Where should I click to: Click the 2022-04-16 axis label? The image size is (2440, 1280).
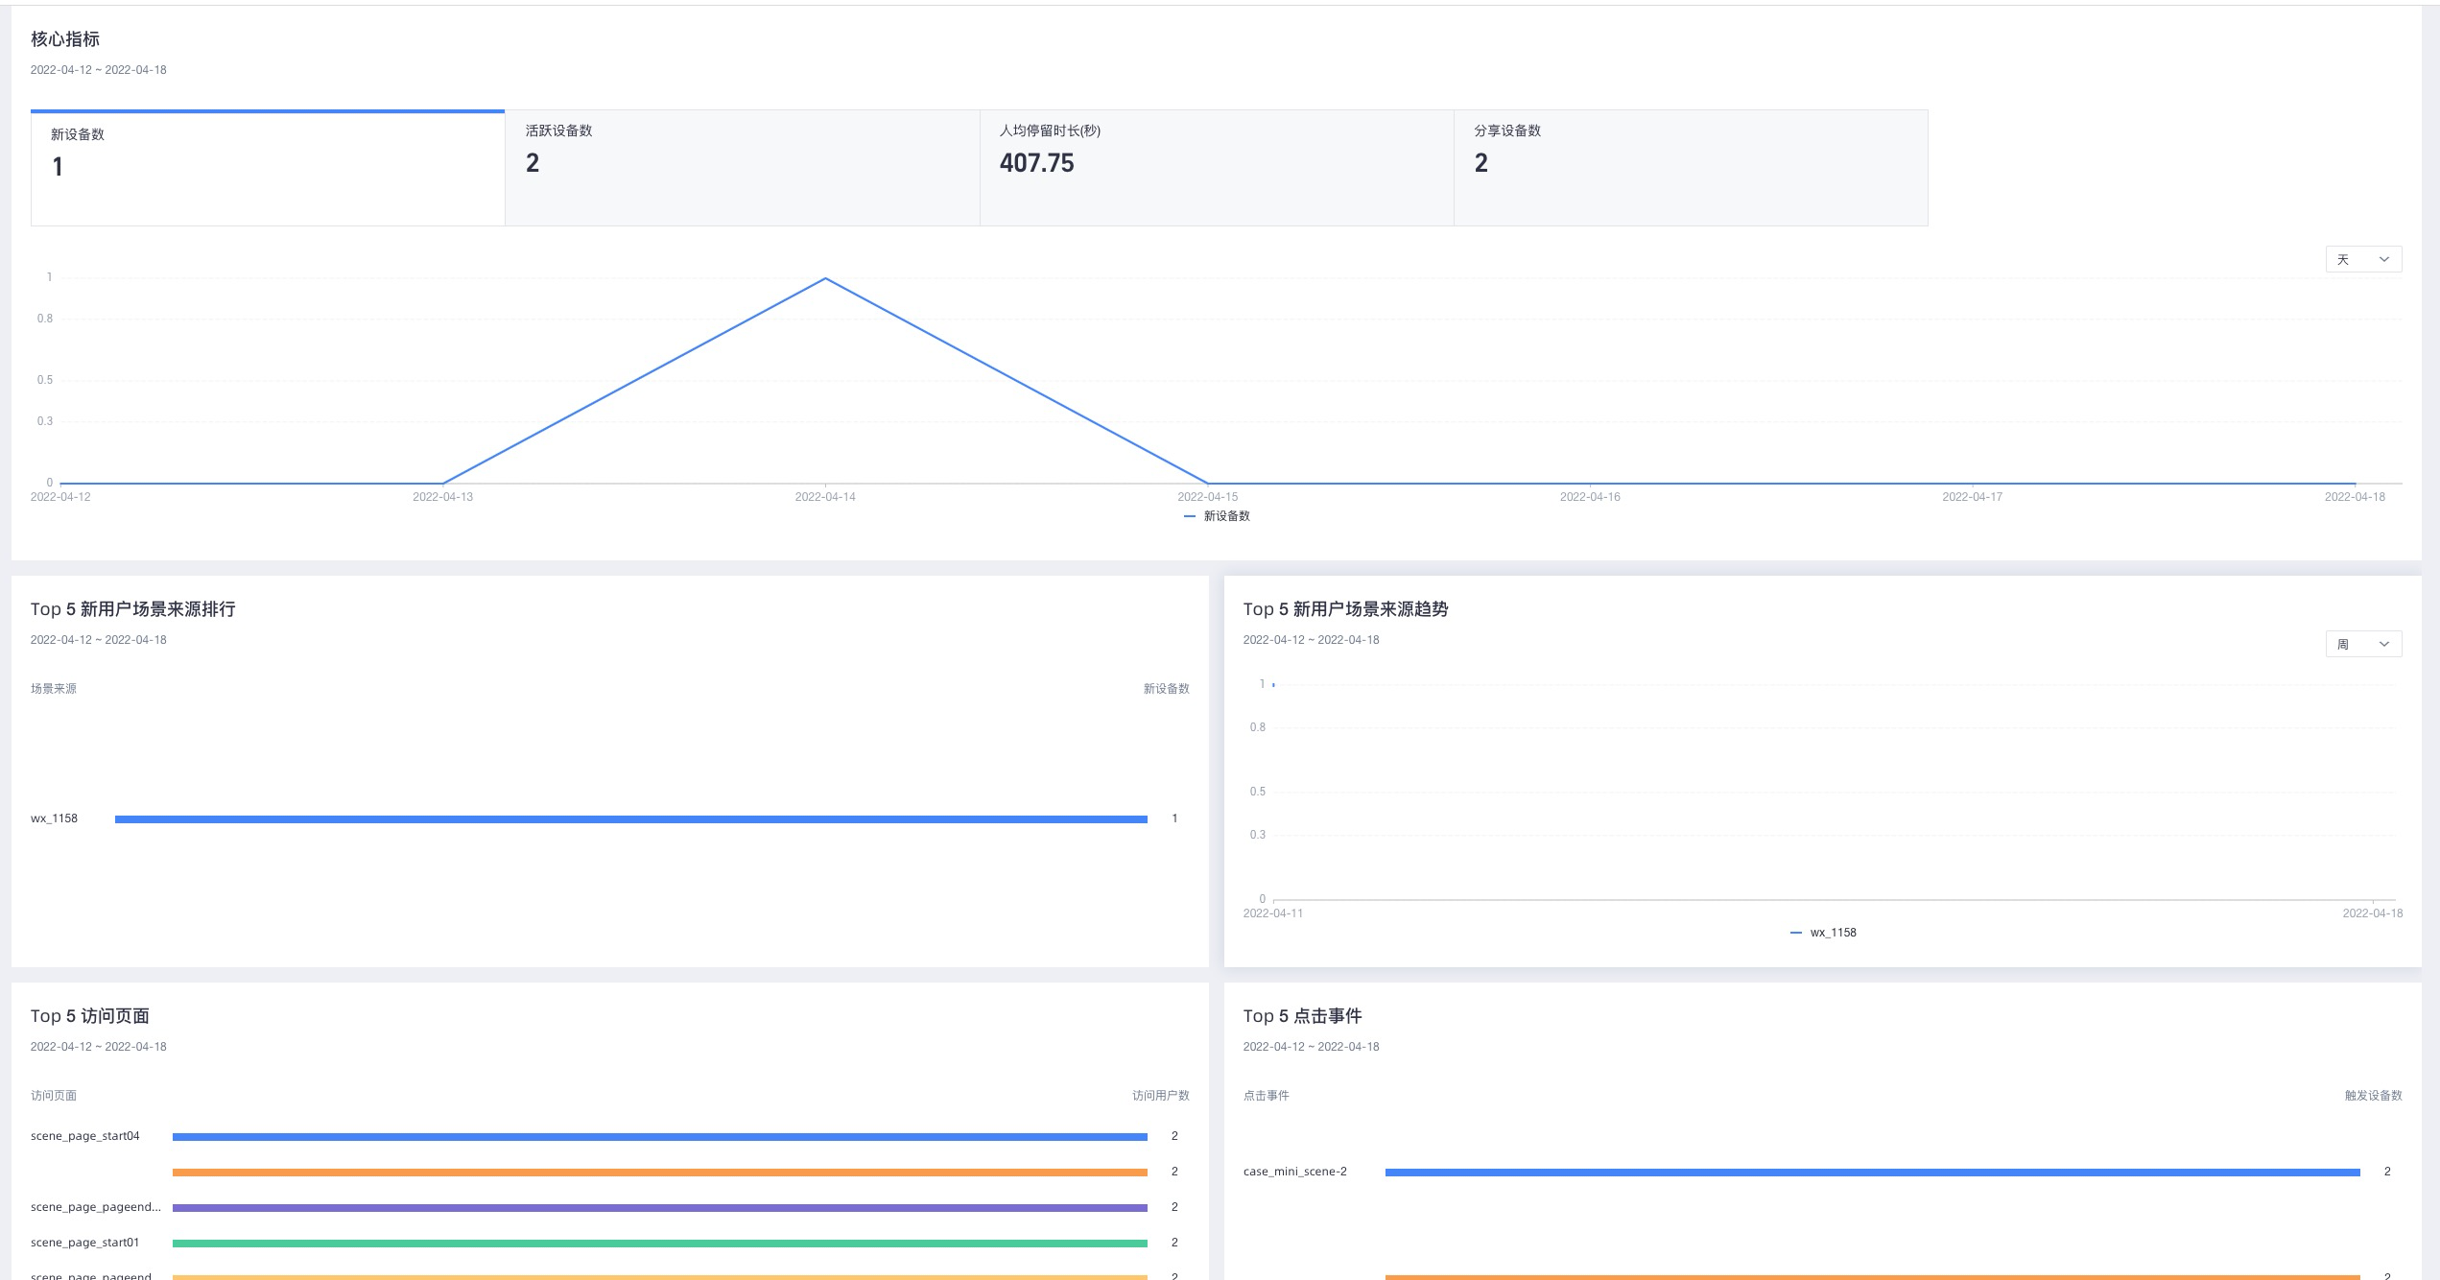point(1590,497)
